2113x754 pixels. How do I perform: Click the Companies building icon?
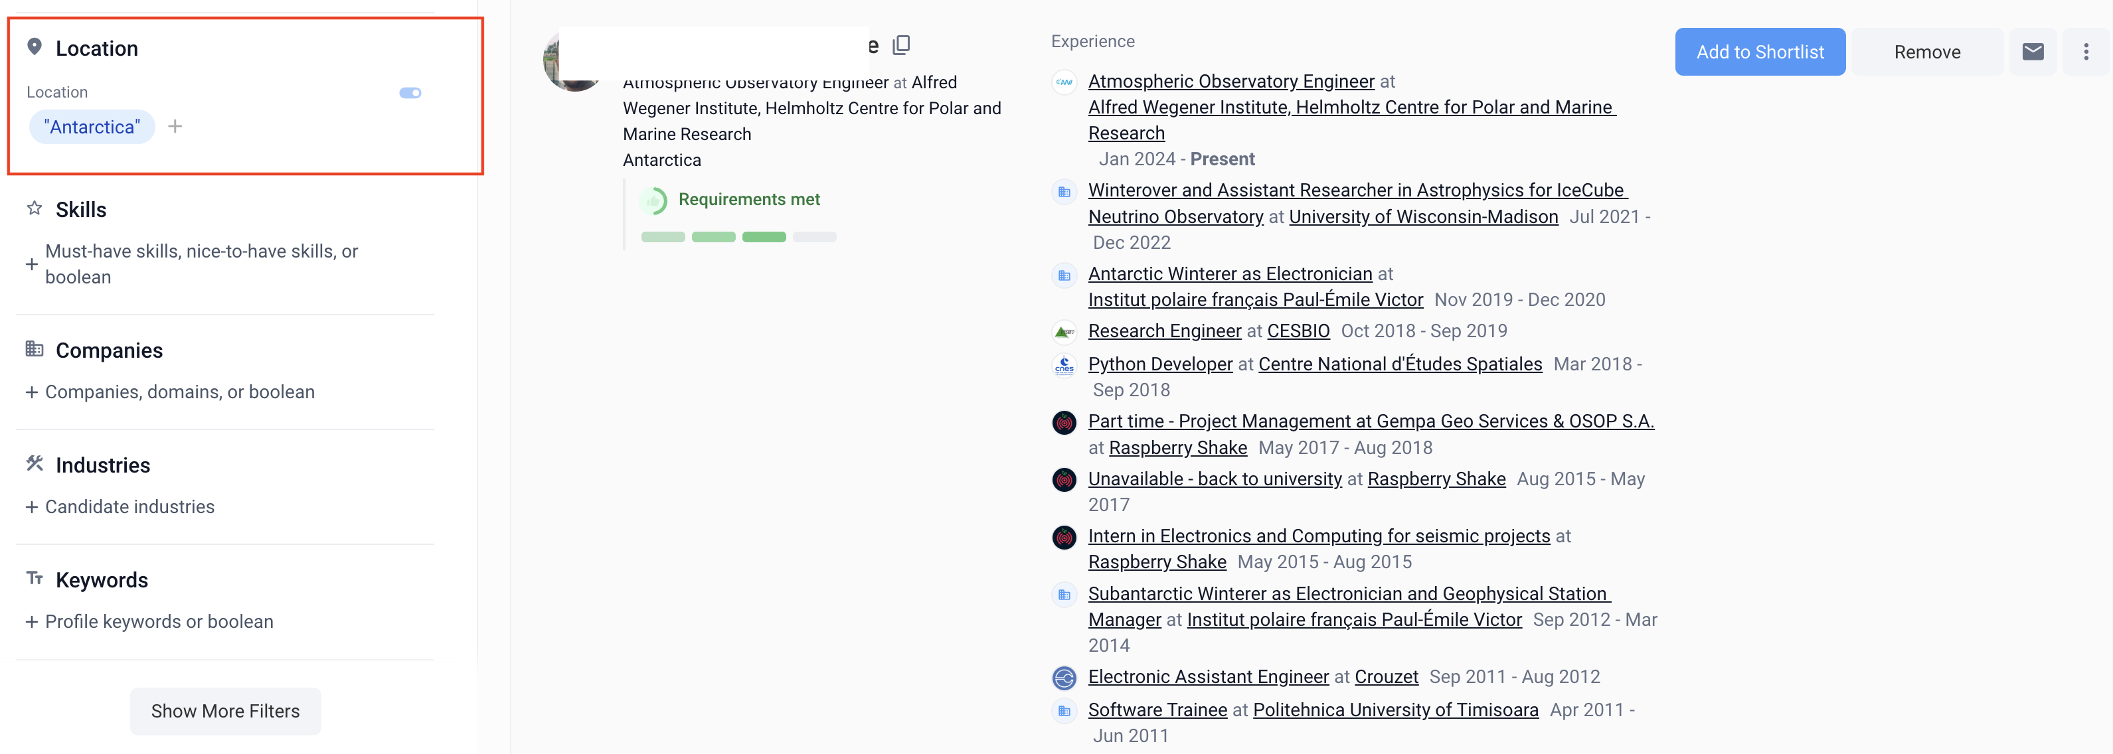[x=35, y=349]
